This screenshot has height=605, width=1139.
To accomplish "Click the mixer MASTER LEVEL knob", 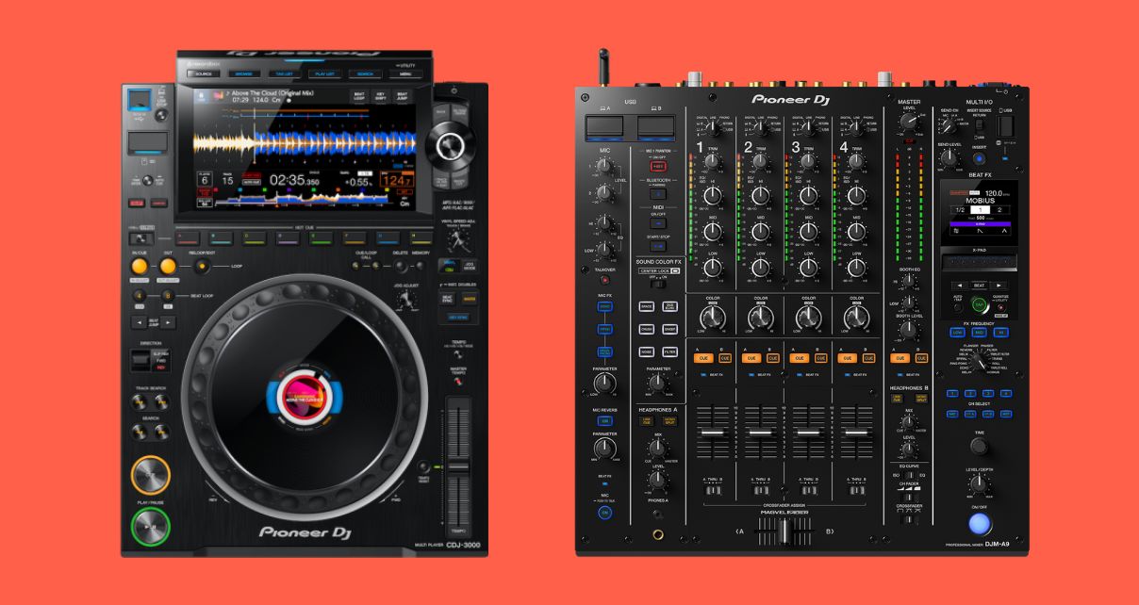I will tap(909, 121).
